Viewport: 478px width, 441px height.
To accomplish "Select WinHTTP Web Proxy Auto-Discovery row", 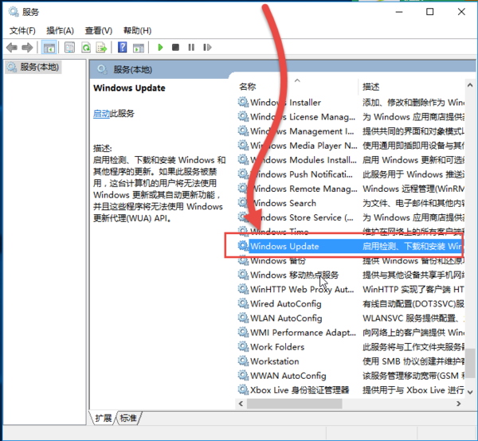I will (351, 289).
